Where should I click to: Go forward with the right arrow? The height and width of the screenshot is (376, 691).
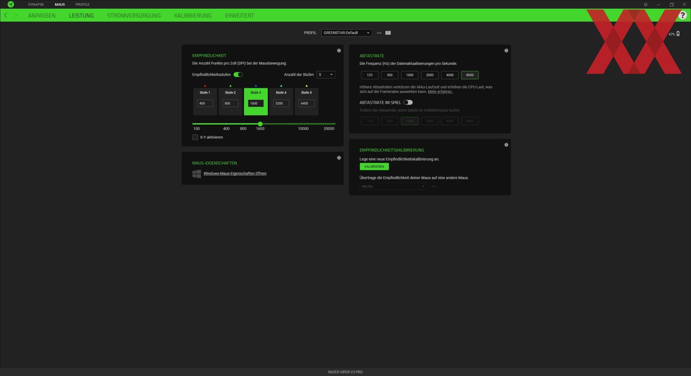[16, 15]
